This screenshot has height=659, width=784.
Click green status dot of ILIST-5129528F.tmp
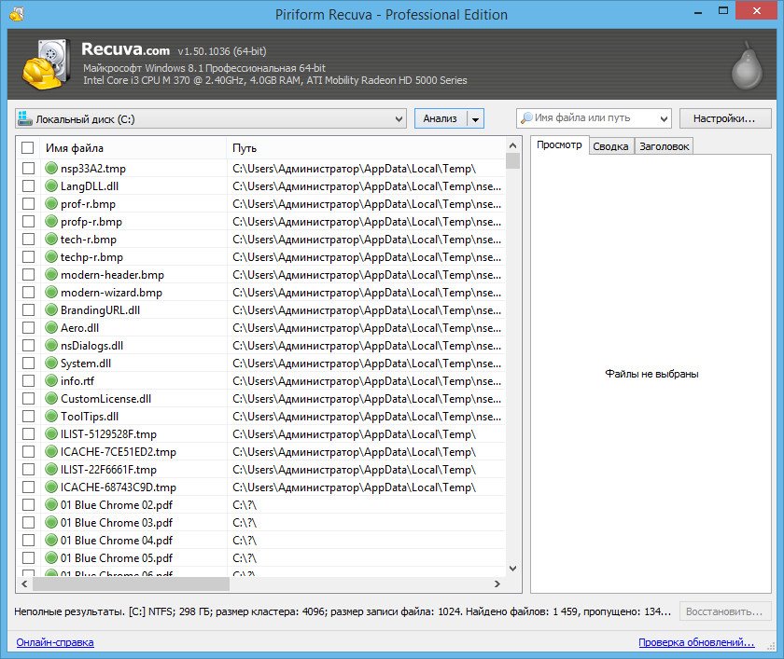coord(51,433)
